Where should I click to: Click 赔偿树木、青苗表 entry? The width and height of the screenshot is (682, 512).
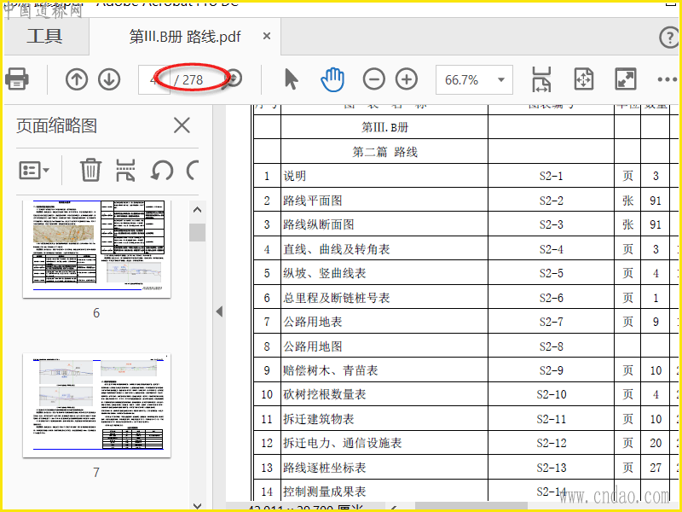[x=331, y=370]
